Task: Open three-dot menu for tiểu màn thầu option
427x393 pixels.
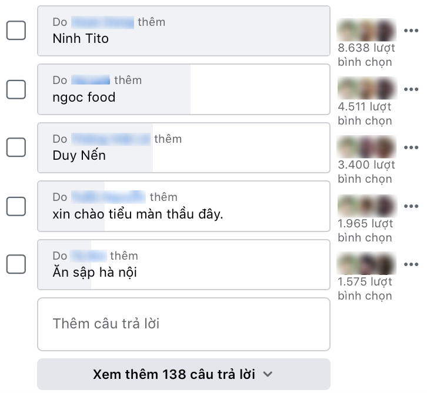Action: [411, 206]
